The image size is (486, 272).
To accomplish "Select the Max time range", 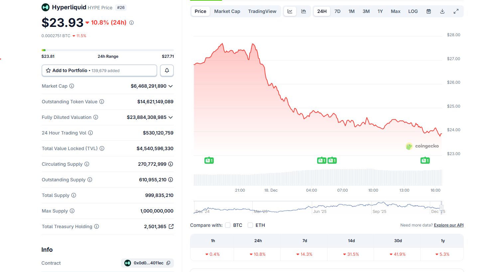I will [x=396, y=11].
